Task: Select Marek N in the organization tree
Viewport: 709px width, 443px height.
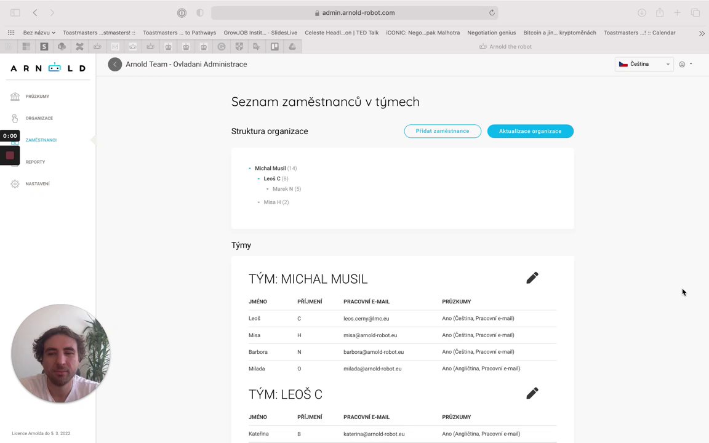Action: pyautogui.click(x=282, y=189)
